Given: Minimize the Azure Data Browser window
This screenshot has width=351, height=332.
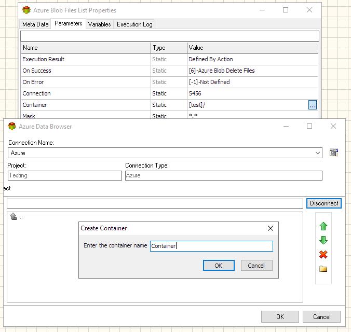Looking at the screenshot, I should pos(286,126).
